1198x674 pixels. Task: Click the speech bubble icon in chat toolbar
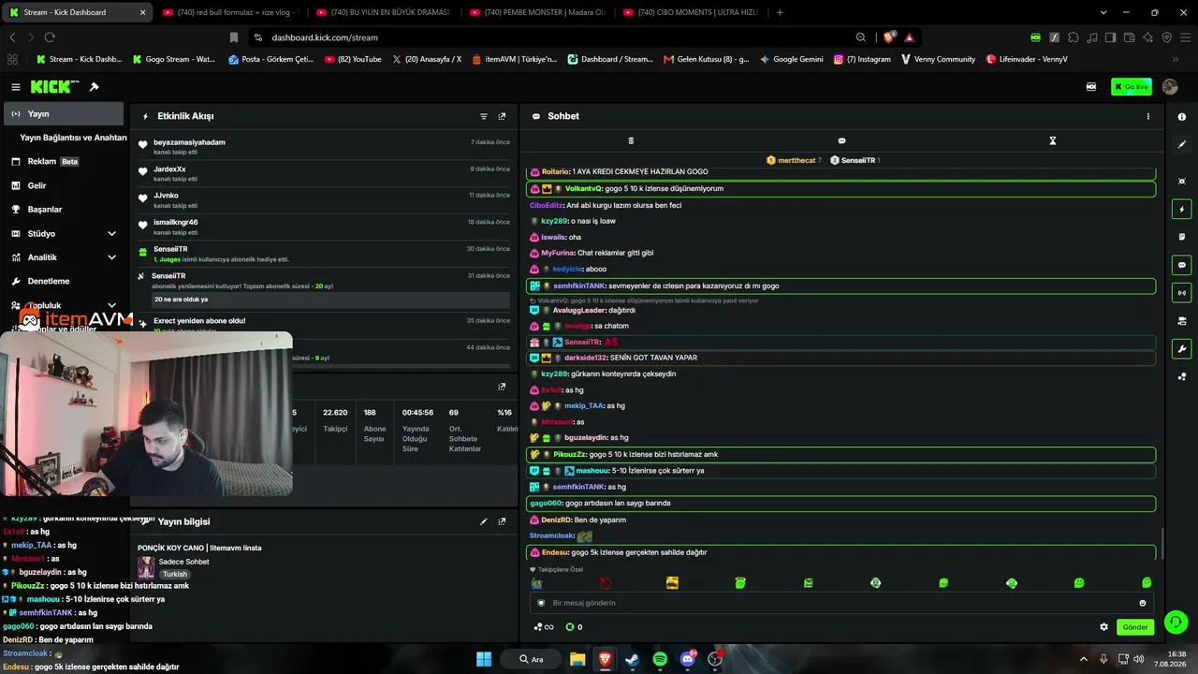(x=841, y=140)
